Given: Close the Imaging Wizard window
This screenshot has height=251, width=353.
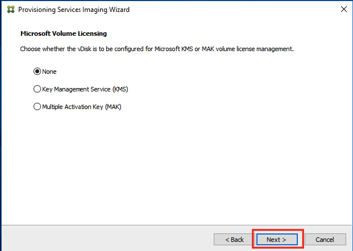Looking at the screenshot, I should (344, 9).
